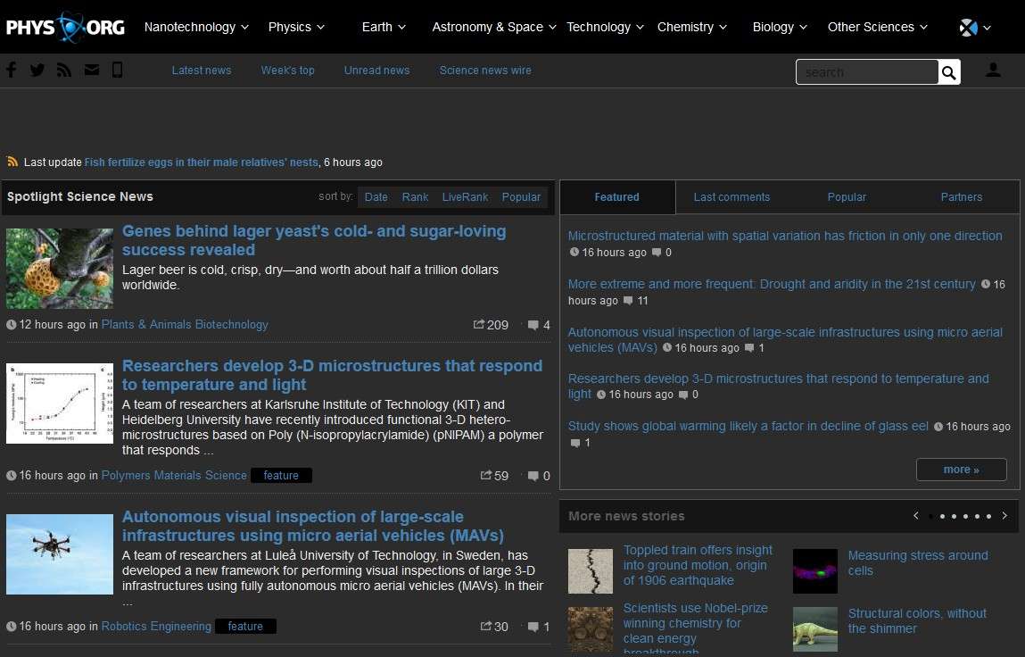1025x657 pixels.
Task: Sort spotlight news by Date
Action: (376, 196)
